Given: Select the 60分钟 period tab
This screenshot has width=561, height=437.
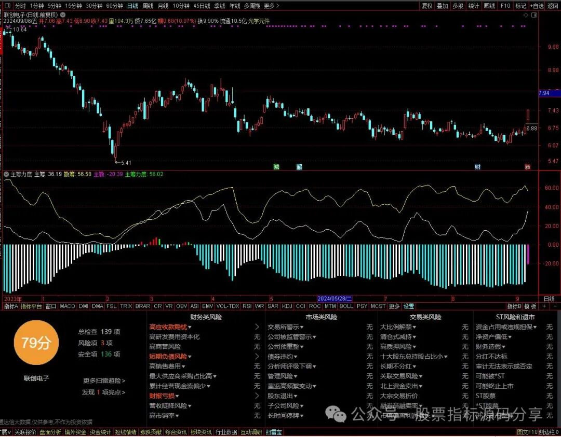Looking at the screenshot, I should (x=115, y=6).
